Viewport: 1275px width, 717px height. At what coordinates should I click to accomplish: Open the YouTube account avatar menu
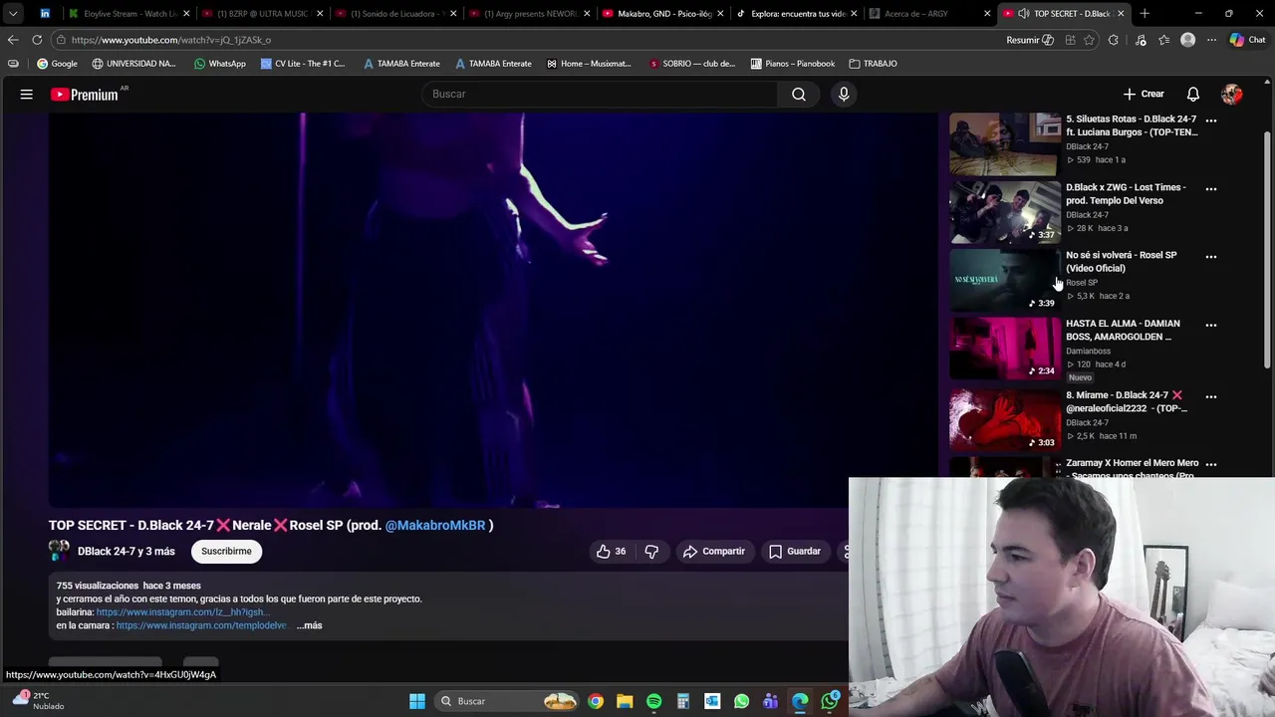point(1232,94)
